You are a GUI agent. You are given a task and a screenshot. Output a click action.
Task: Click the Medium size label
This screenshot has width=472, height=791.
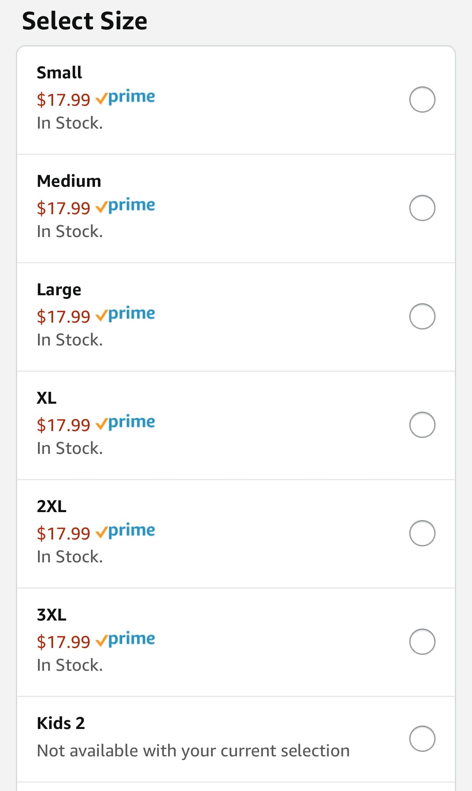click(x=69, y=181)
